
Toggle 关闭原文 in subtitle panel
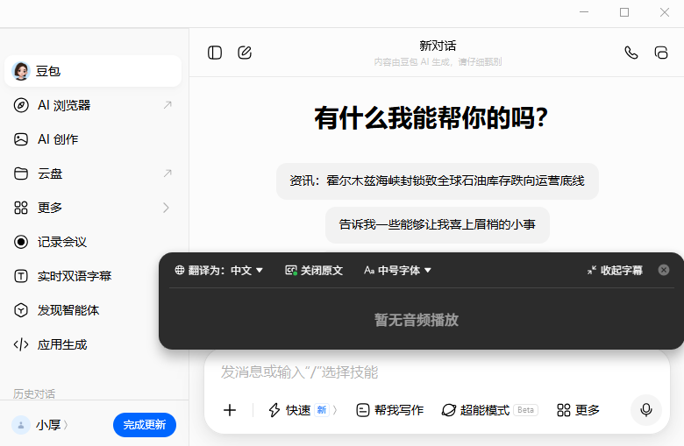coord(314,270)
